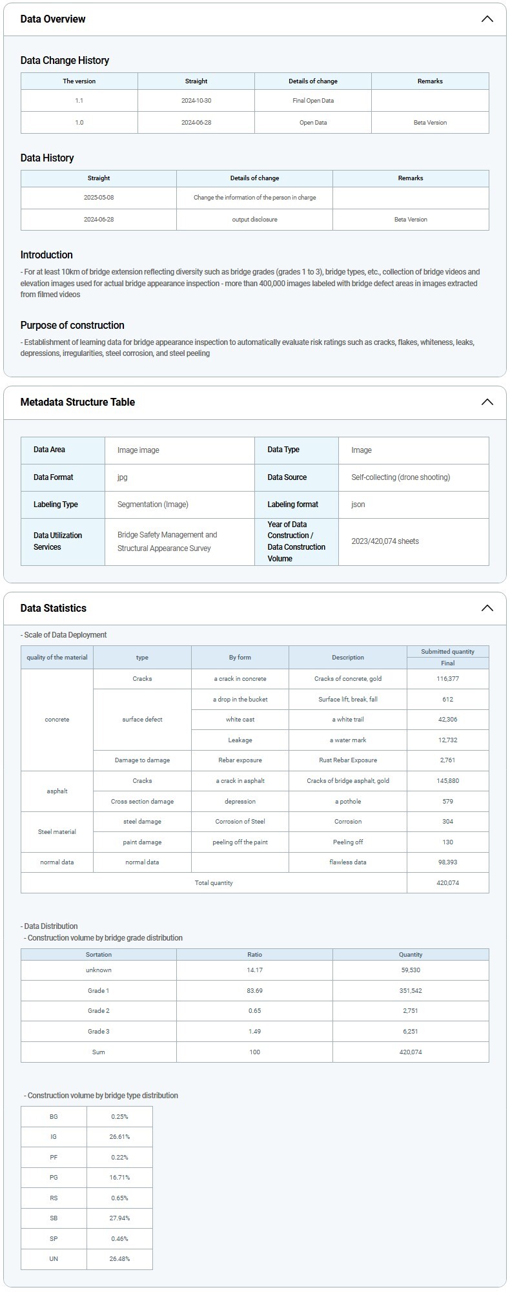Select Self-collecting (drone shooting) value

(x=400, y=477)
